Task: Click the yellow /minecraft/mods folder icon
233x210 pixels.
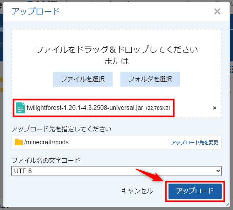Action: pyautogui.click(x=19, y=142)
